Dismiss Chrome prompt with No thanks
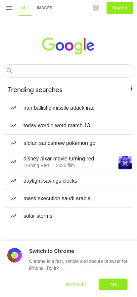 (76, 284)
